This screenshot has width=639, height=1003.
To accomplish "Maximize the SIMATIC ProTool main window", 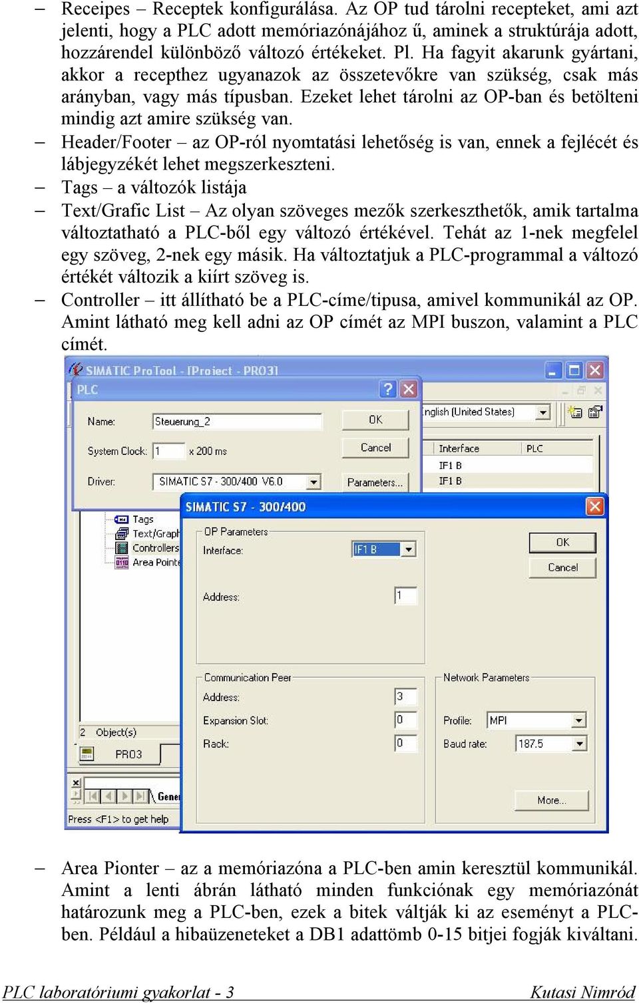I will [x=574, y=370].
